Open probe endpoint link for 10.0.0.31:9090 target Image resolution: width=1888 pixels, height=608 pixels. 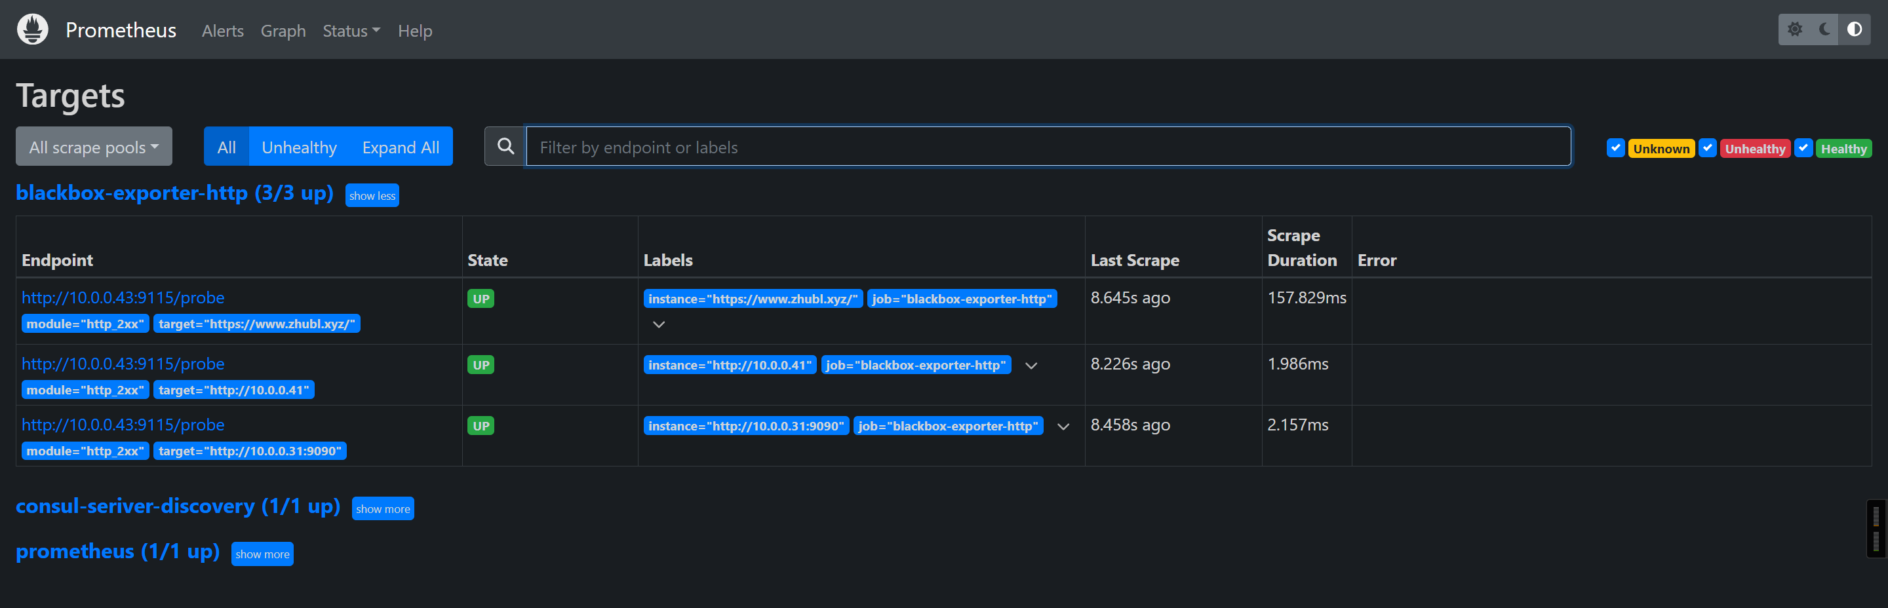click(123, 424)
